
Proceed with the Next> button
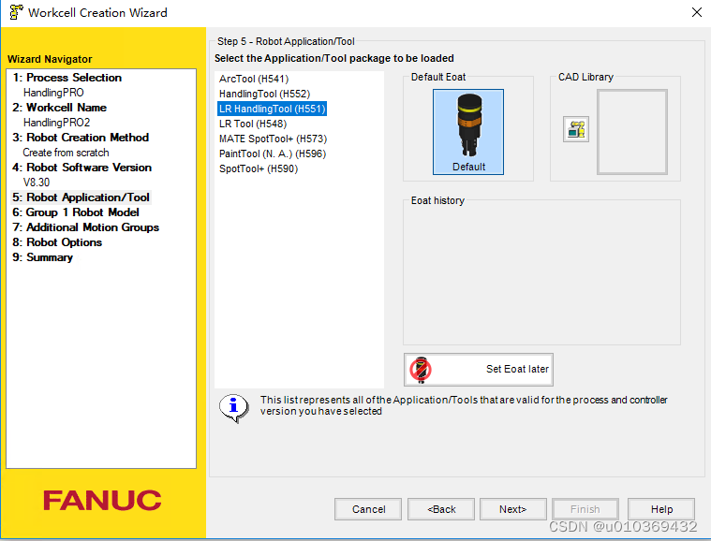512,509
